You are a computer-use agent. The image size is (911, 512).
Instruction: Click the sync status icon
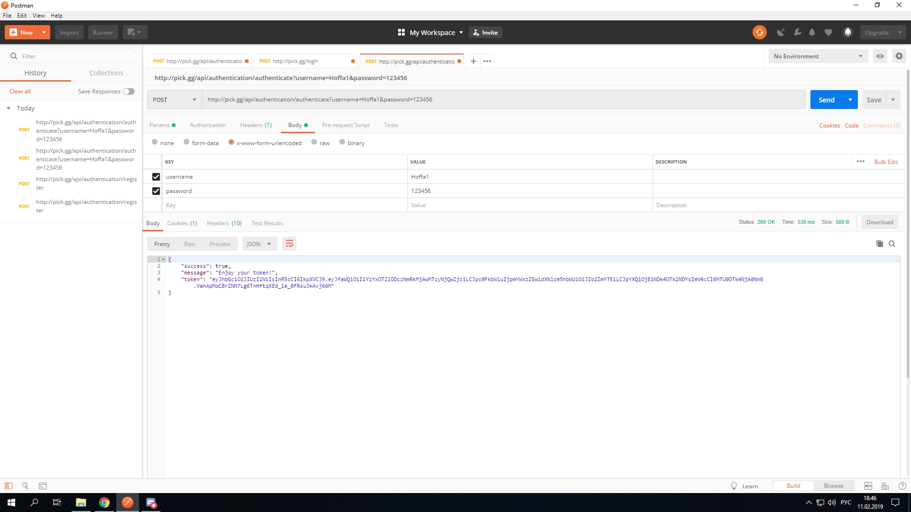[x=759, y=32]
